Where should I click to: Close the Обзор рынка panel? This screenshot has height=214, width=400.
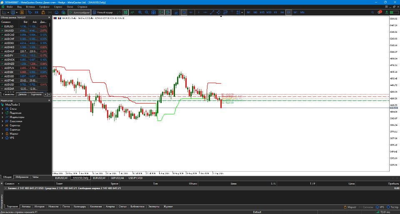49,17
